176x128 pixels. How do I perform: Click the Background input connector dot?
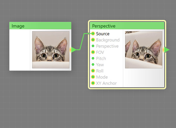point(93,40)
